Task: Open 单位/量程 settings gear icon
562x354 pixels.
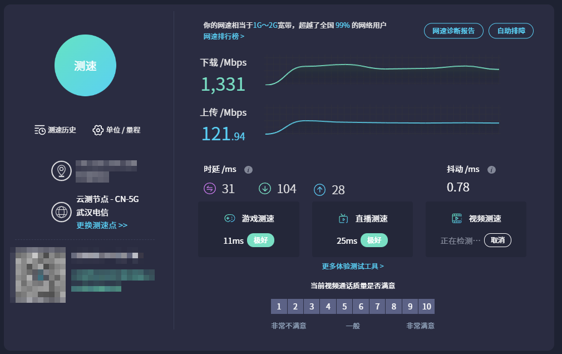Action: (x=98, y=130)
